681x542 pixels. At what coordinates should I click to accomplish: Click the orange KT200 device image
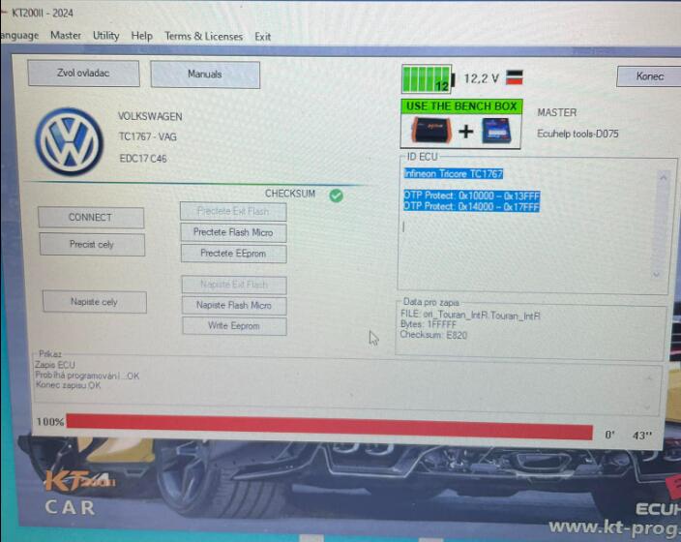coord(430,130)
